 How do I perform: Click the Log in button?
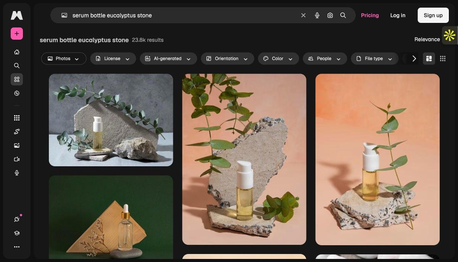[x=398, y=15]
